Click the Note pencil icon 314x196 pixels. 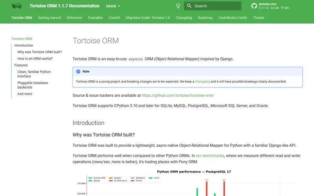[78, 71]
